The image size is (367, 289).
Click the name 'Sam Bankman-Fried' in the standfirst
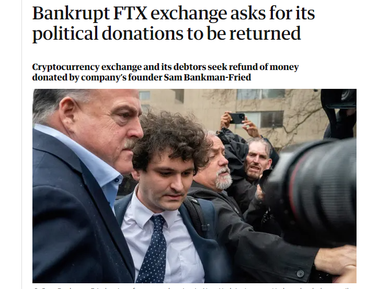coord(208,77)
